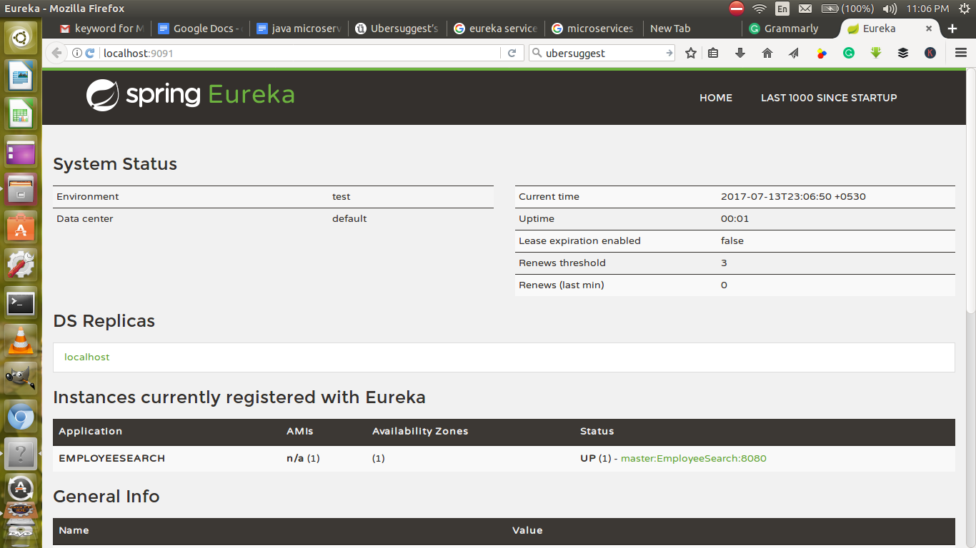Open the sound volume indicator
This screenshot has height=548, width=976.
click(890, 9)
